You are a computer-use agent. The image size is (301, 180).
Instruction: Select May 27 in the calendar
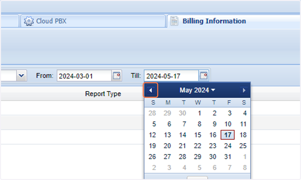(167, 157)
